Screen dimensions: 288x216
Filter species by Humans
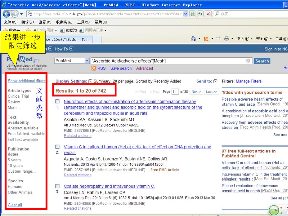(15, 187)
